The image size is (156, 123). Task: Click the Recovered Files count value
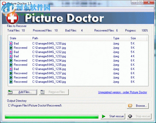pyautogui.click(x=117, y=30)
